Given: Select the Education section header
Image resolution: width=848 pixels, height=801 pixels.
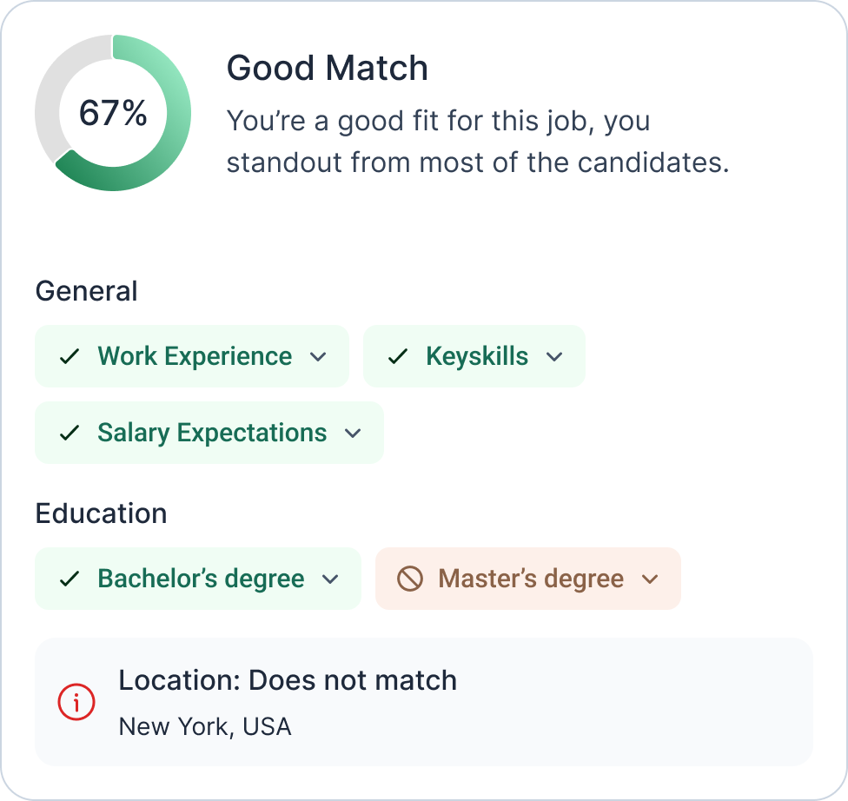Looking at the screenshot, I should (102, 513).
